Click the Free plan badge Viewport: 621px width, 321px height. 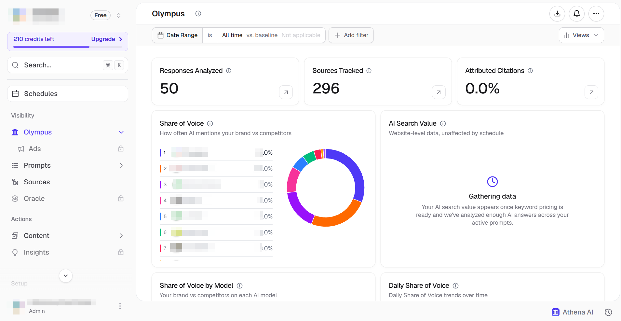click(x=101, y=15)
